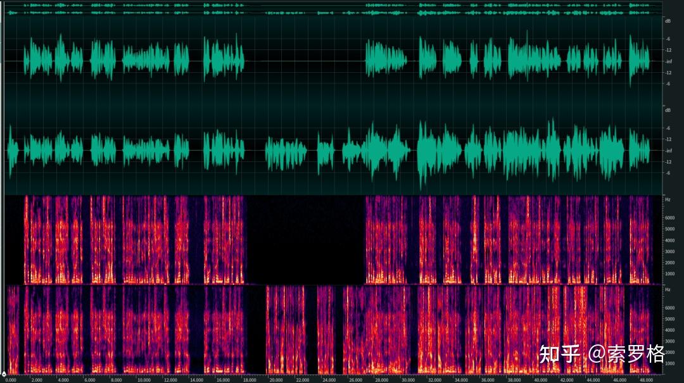This screenshot has width=684, height=383.
Task: Click the 10.000 mark on the time ruler
Action: coord(144,380)
